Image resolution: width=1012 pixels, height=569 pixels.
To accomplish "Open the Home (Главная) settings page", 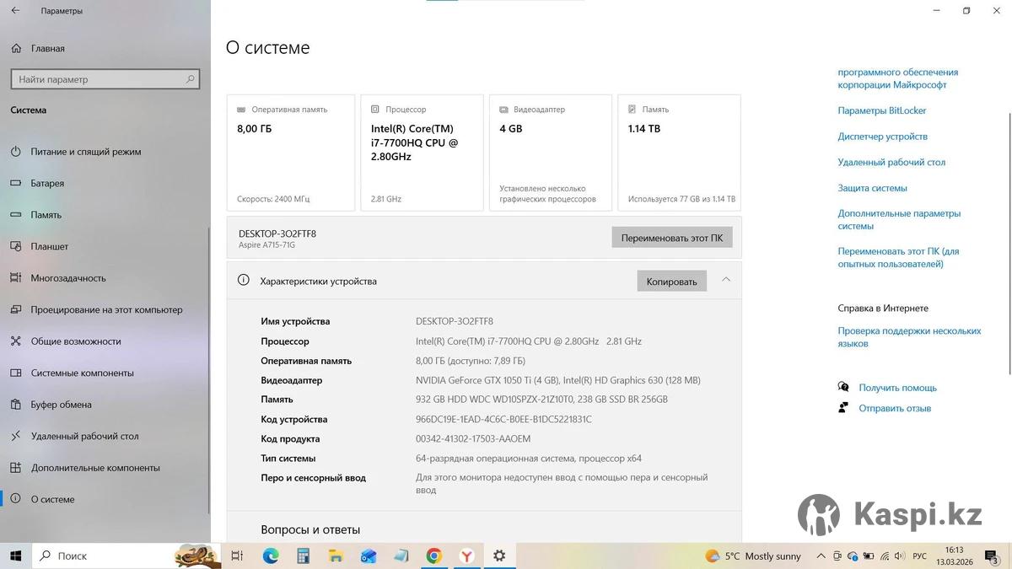I will click(47, 49).
